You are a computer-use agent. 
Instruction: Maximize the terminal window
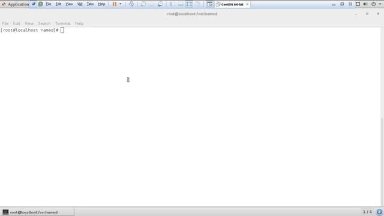coord(367,14)
